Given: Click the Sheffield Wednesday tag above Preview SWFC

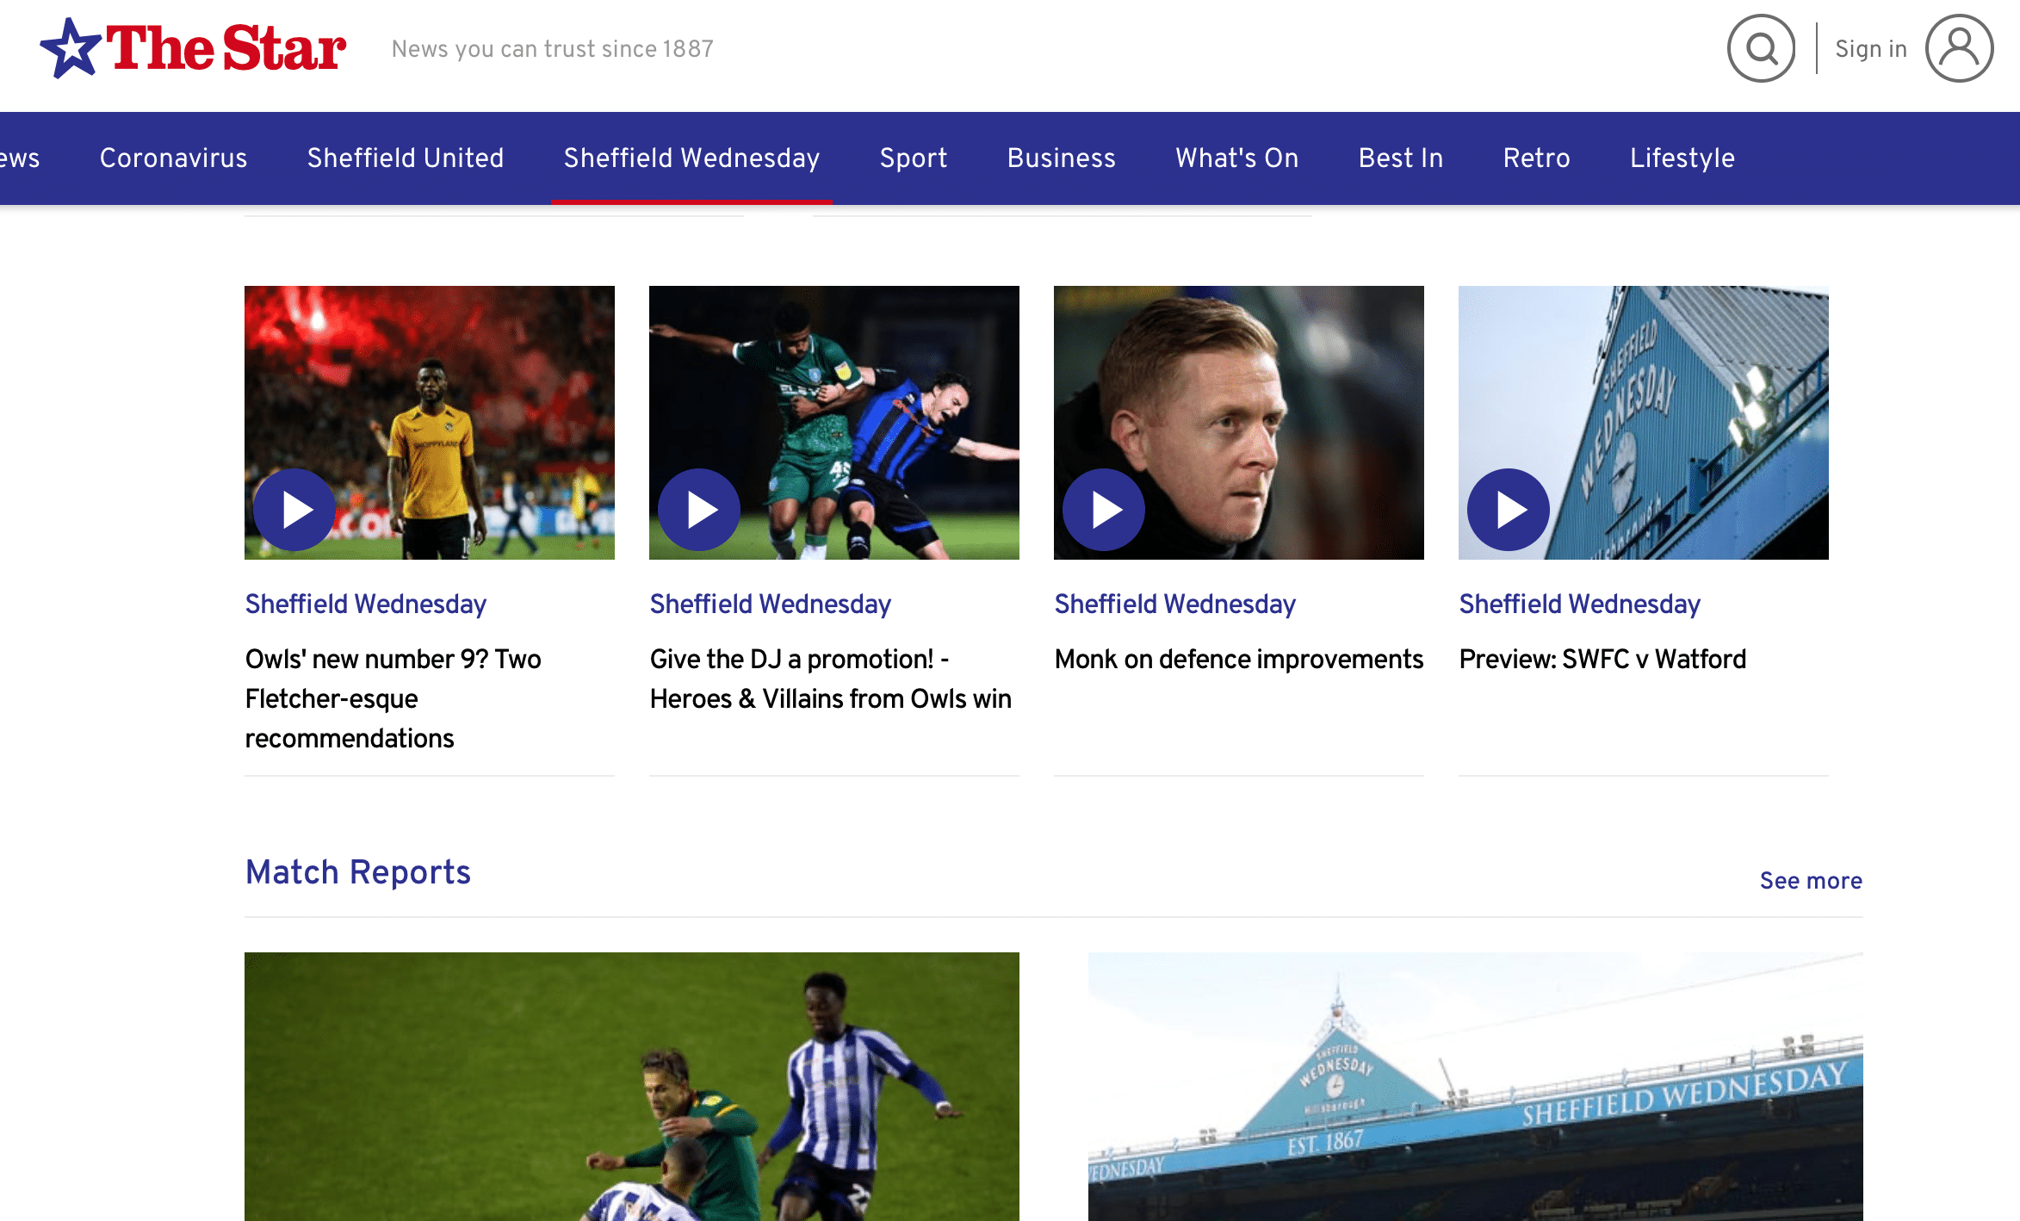Looking at the screenshot, I should coord(1580,604).
